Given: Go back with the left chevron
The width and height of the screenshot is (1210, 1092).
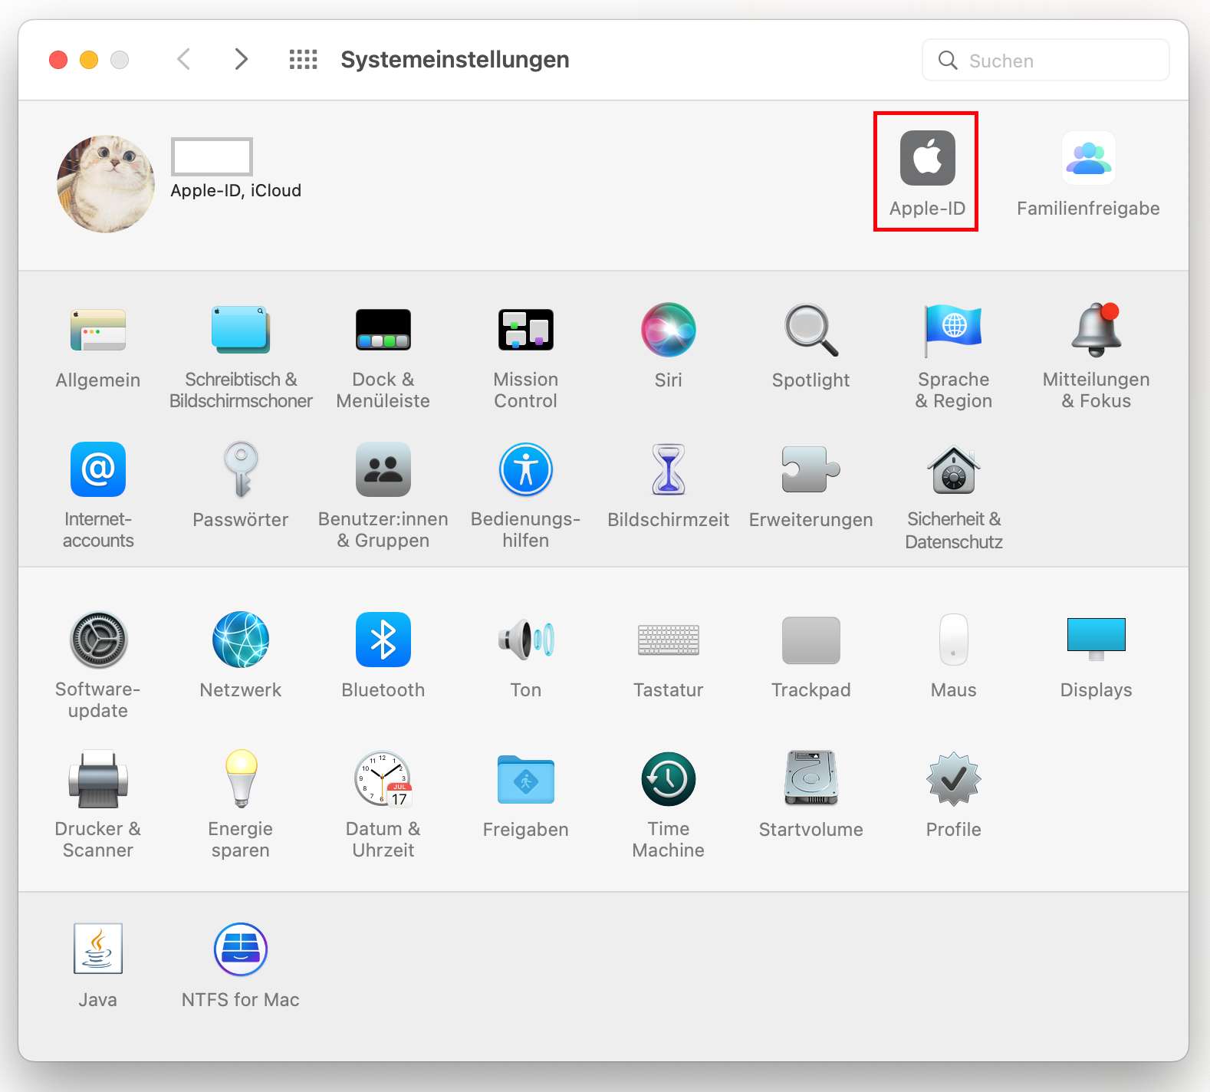Looking at the screenshot, I should [183, 59].
